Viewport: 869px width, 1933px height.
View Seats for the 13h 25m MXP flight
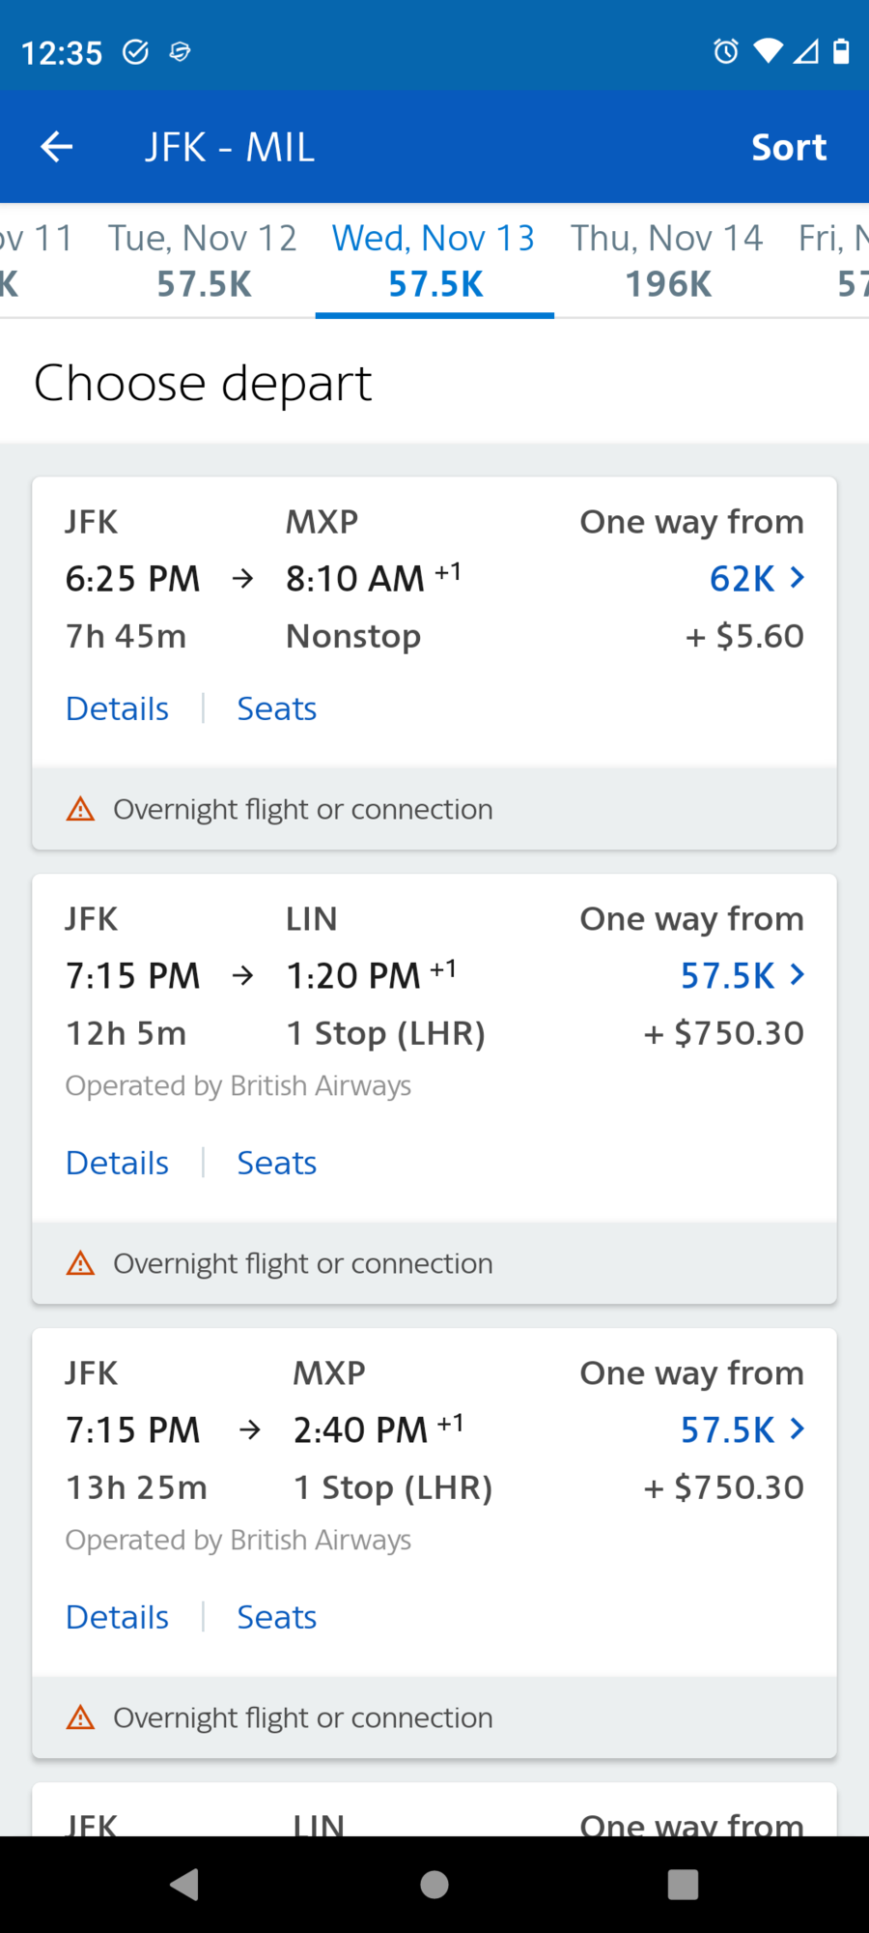(277, 1617)
